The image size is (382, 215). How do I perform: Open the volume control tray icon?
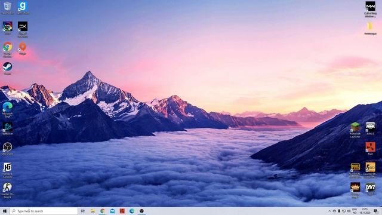click(x=349, y=211)
